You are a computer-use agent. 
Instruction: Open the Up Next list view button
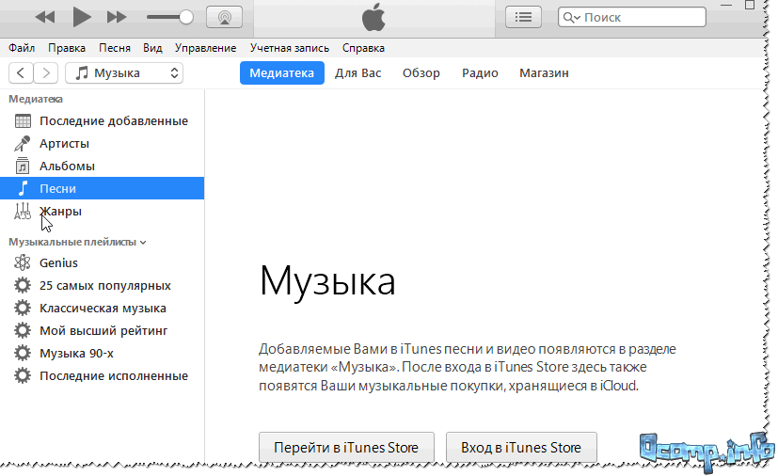tap(524, 17)
